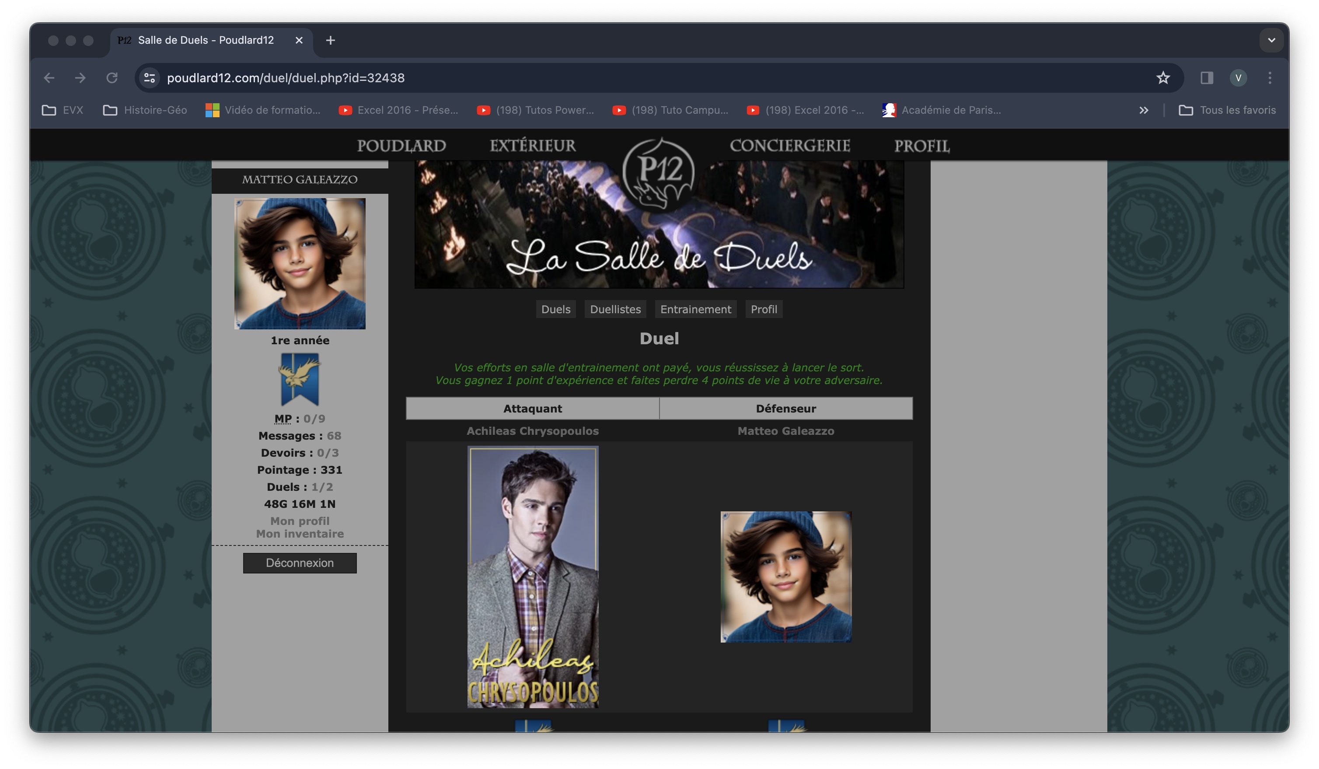The image size is (1319, 769).
Task: Open the CONCIERGERIE menu
Action: (x=789, y=146)
